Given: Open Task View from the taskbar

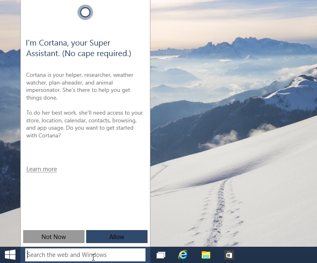Looking at the screenshot, I should pos(161,255).
